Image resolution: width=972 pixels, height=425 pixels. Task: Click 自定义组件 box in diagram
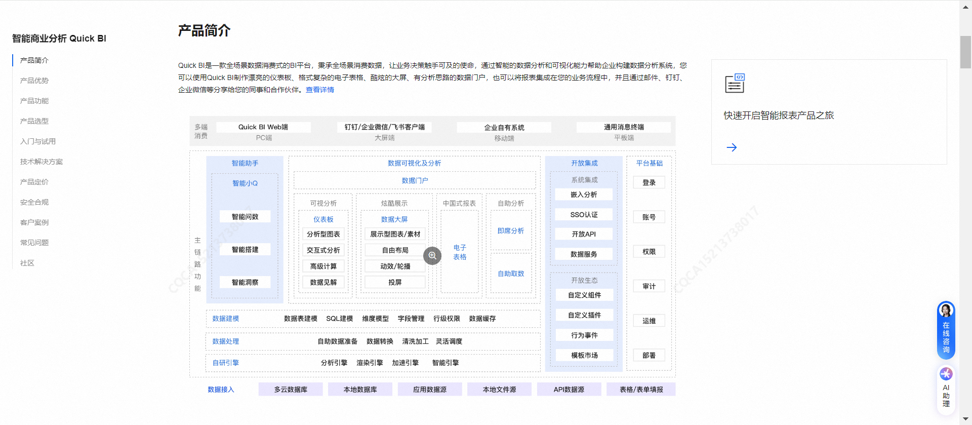click(584, 295)
